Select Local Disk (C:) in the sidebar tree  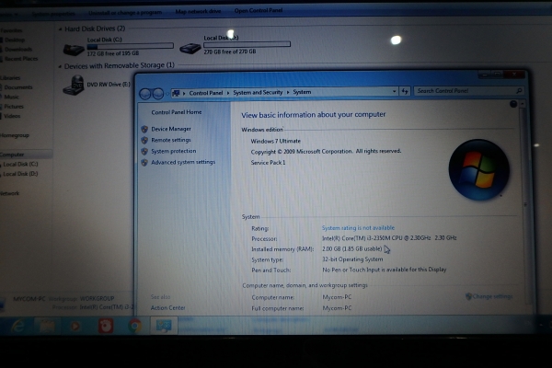(x=20, y=164)
